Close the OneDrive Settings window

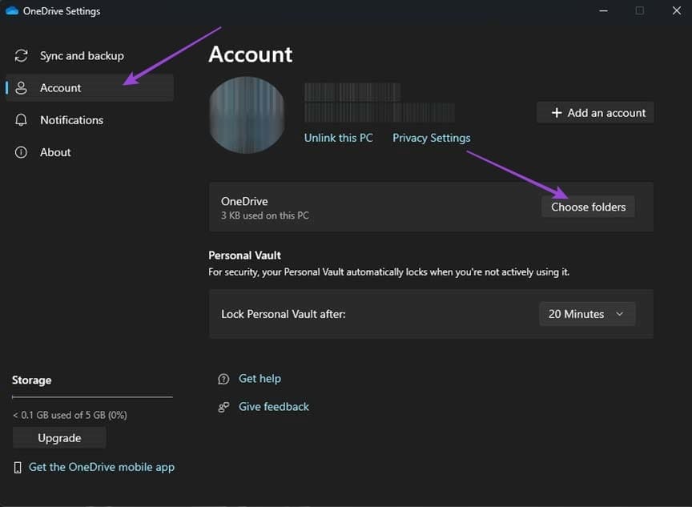[x=677, y=10]
